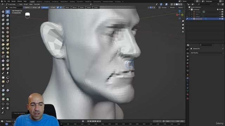Image resolution: width=225 pixels, height=126 pixels.
Task: Jump to the timeline start frame
Action: click(88, 121)
